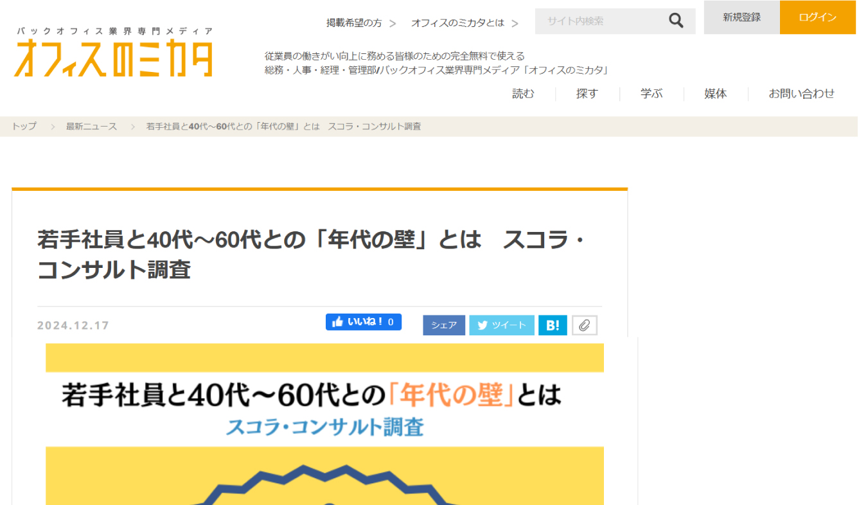Open the 探す menu
The height and width of the screenshot is (505, 859).
tap(587, 94)
